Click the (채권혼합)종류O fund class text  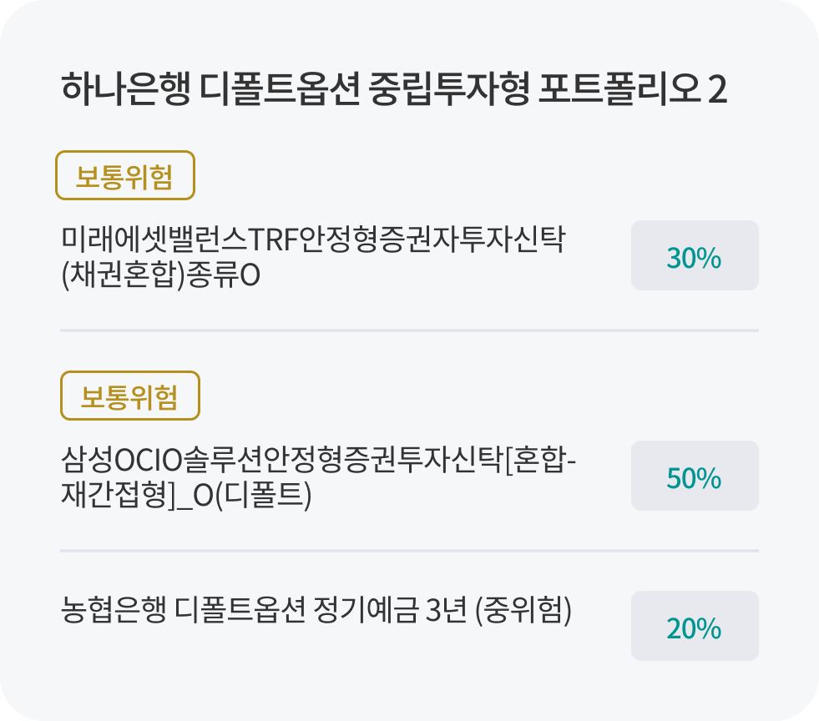click(162, 277)
